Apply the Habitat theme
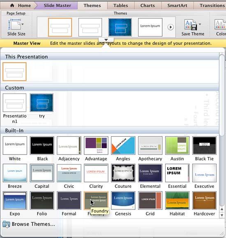226x238 pixels. point(177,200)
